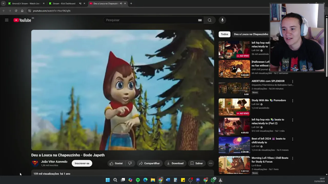Open João Vitor Azevedo channel name
328x184 pixels.
tap(54, 162)
